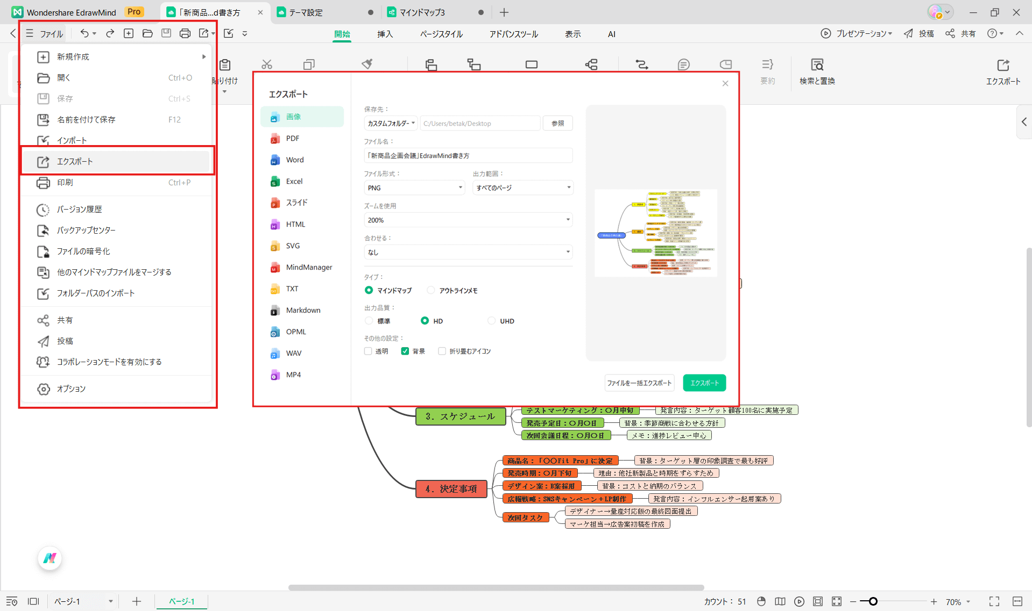Enable the 透明 transparency checkbox
Screen dimensions: 1032x611
(368, 351)
